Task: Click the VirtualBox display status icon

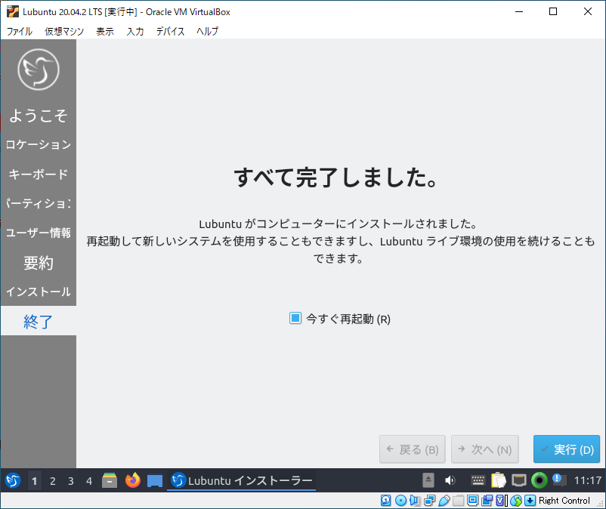Action: pyautogui.click(x=472, y=501)
